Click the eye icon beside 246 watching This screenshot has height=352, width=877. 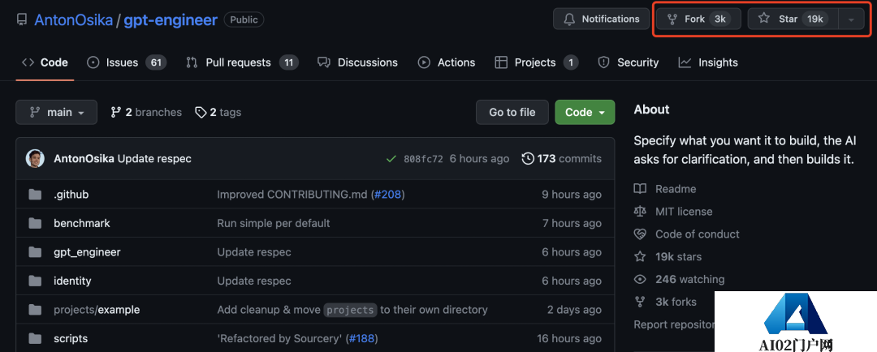(x=640, y=279)
